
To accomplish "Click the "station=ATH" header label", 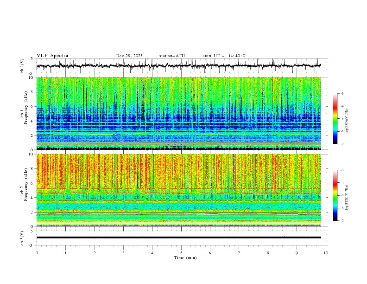I will [x=172, y=56].
